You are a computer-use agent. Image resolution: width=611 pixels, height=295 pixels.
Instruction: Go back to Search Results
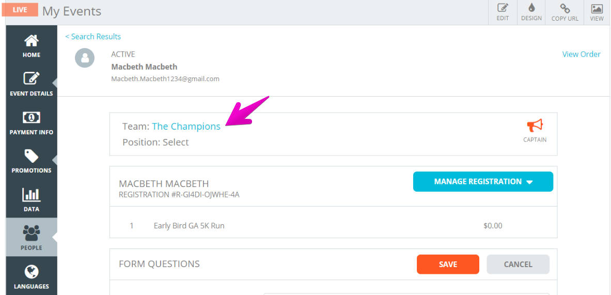(x=93, y=37)
